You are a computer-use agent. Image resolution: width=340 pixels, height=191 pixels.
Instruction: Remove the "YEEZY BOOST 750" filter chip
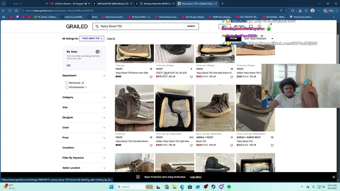tap(101, 38)
